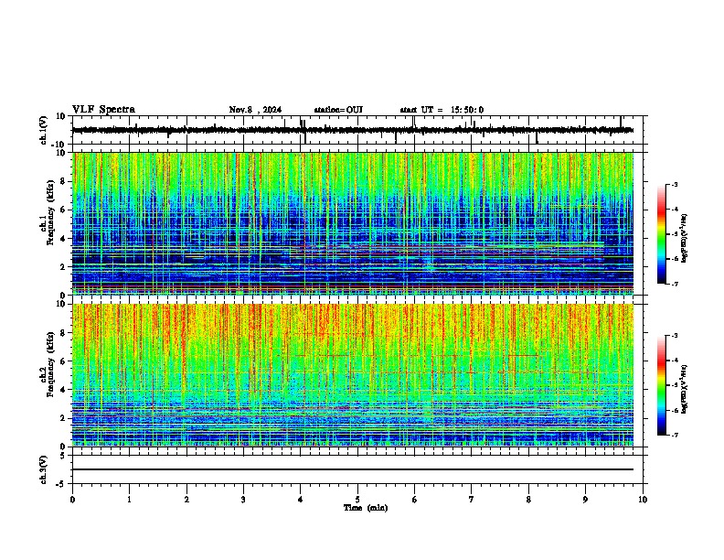724x560 pixels.
Task: Click time axis tick label '10'
Action: click(643, 499)
